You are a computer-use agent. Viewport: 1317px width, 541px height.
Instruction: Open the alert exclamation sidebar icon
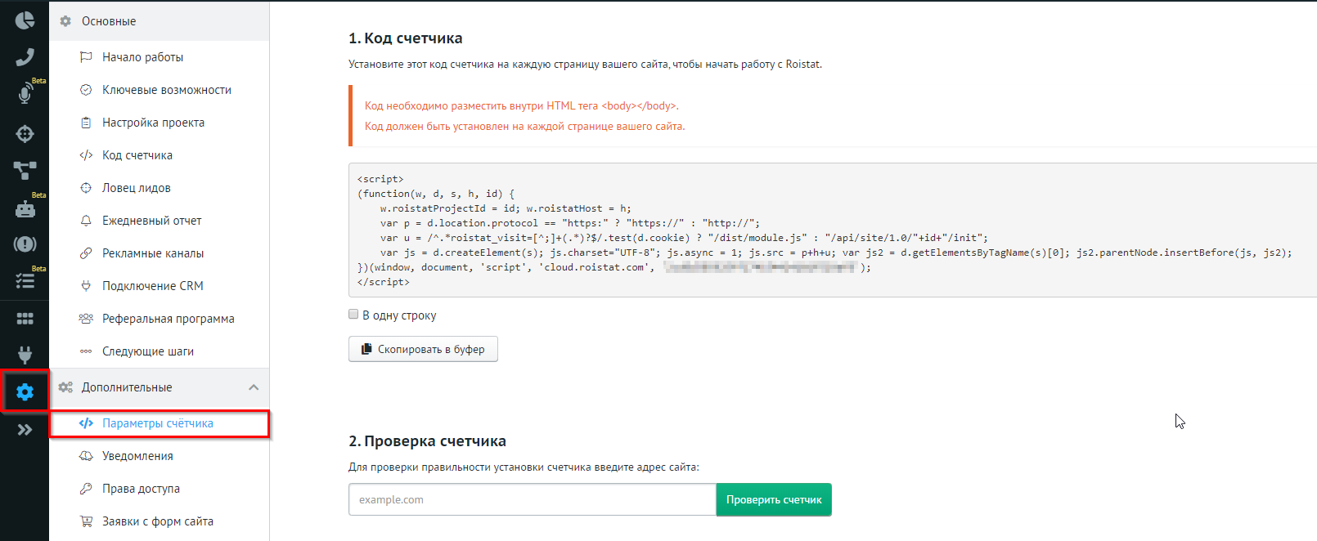(25, 244)
